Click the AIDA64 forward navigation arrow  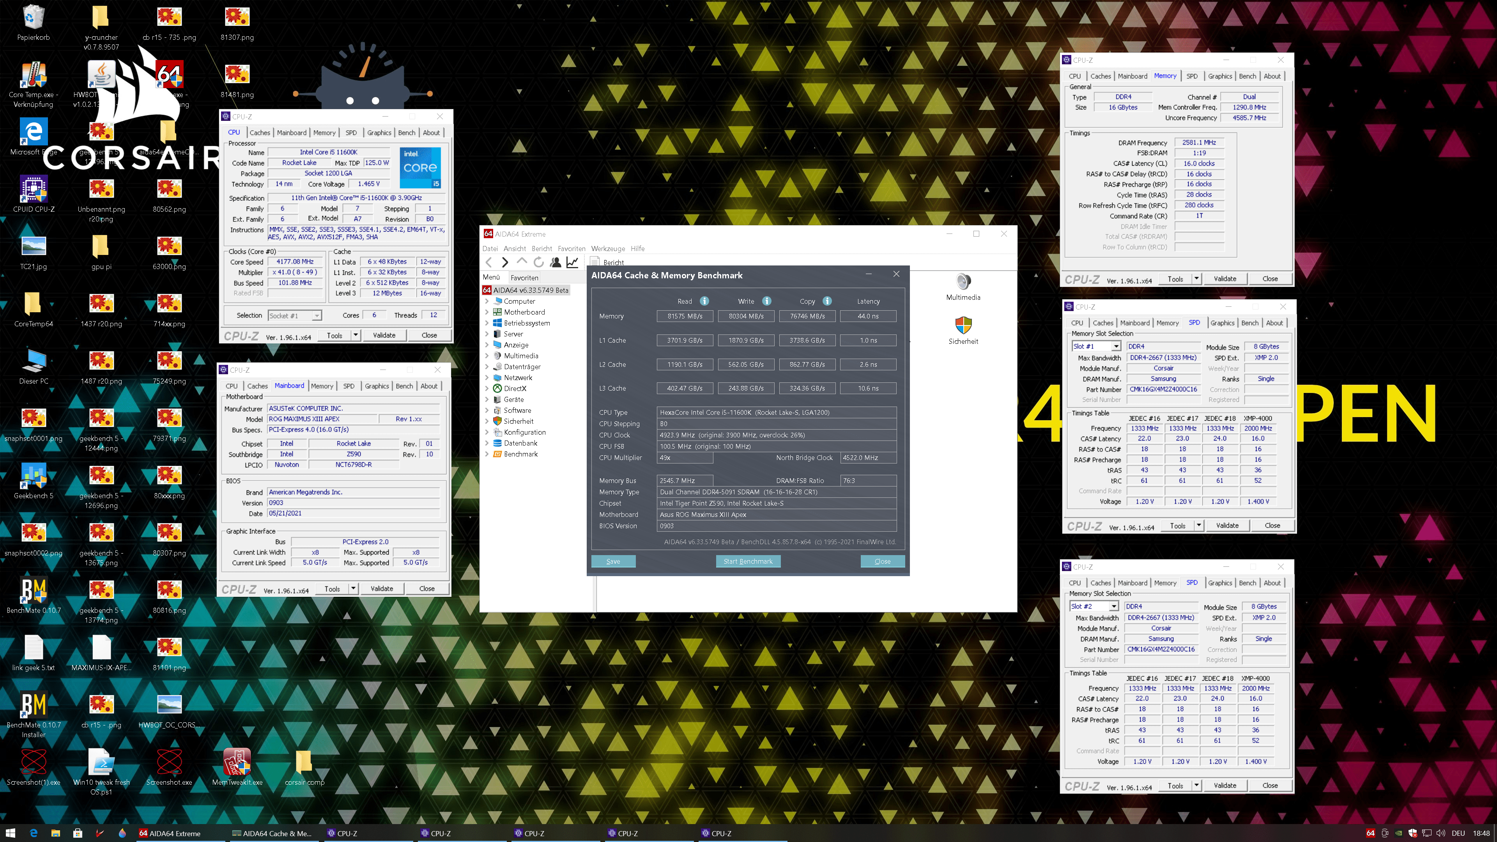pyautogui.click(x=505, y=263)
